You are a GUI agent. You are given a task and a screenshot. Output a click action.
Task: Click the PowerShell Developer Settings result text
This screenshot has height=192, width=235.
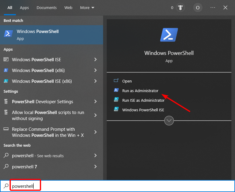click(x=43, y=101)
